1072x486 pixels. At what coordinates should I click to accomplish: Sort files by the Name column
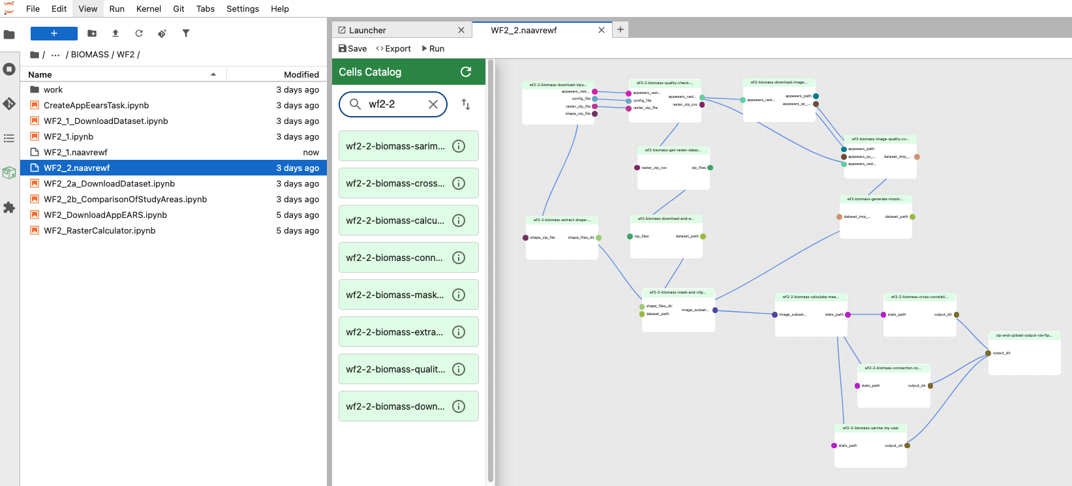point(40,74)
